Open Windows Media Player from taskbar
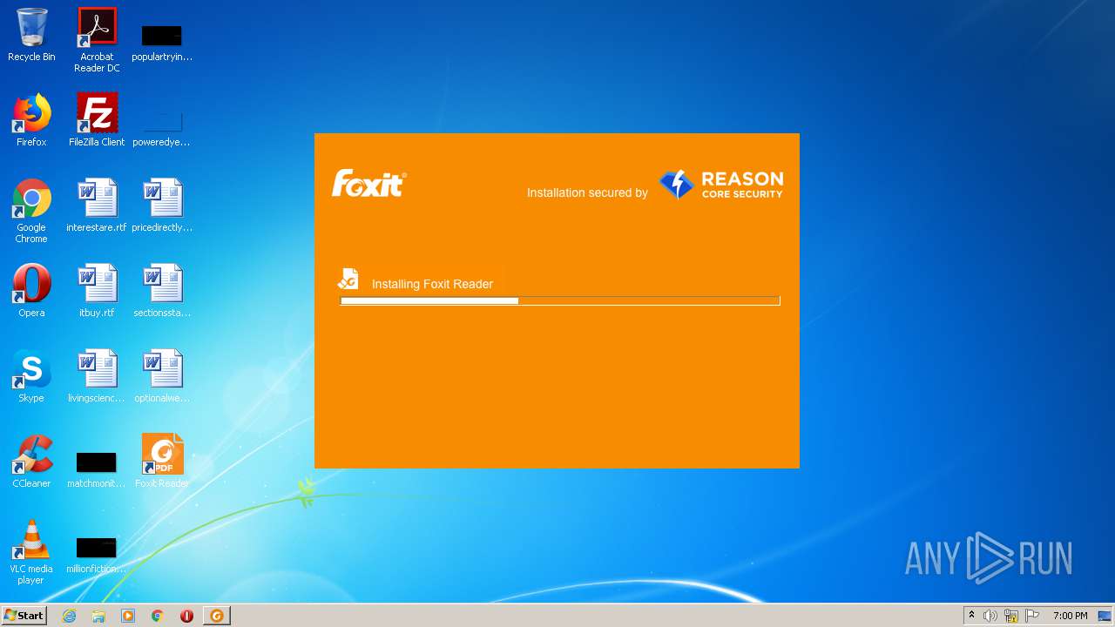Viewport: 1115px width, 627px height. point(128,616)
